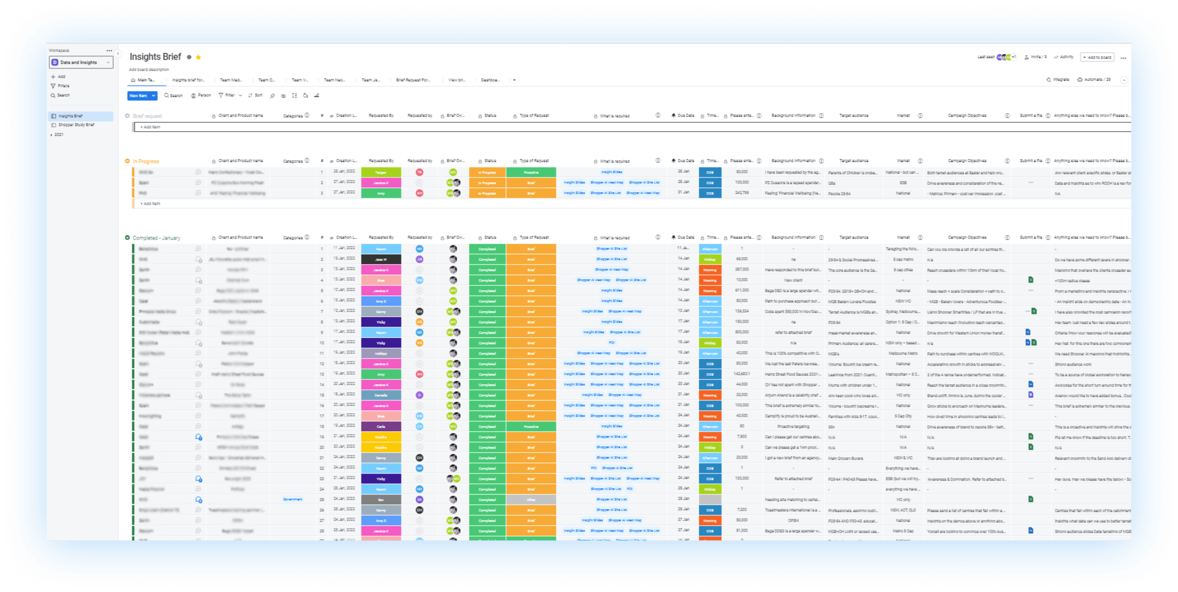The height and width of the screenshot is (592, 1178).
Task: Click the Jess W label in Completed row 2
Action: [x=381, y=259]
